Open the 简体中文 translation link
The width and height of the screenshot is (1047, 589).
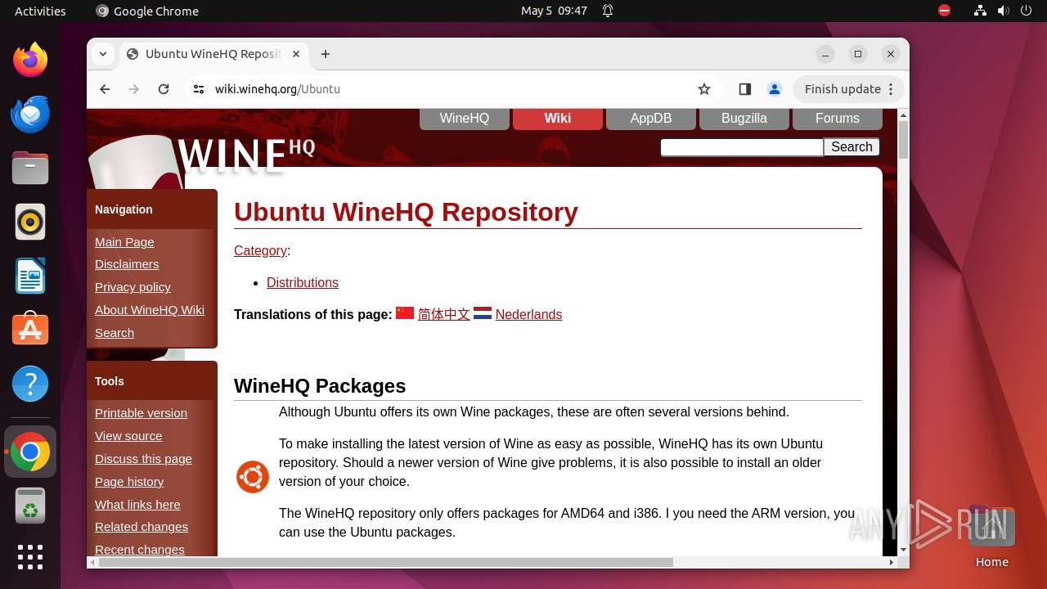[x=443, y=315]
